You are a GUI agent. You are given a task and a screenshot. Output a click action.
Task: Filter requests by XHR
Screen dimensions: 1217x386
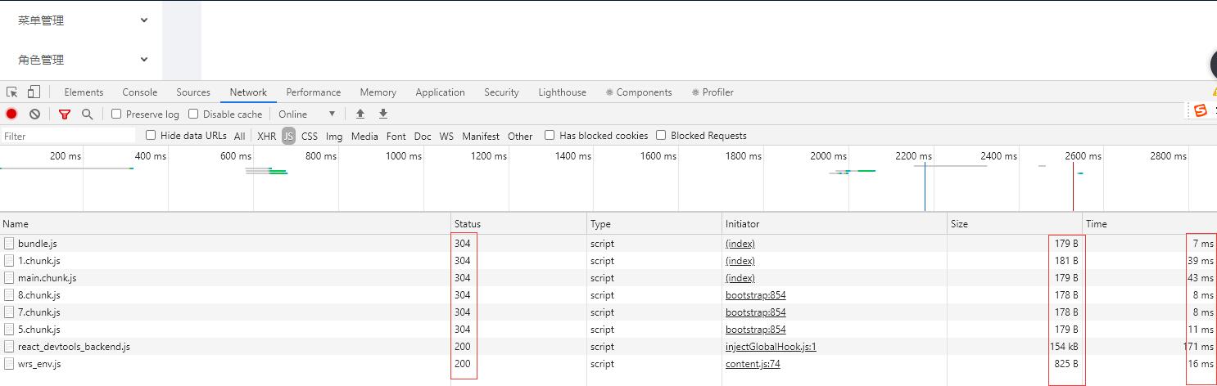pyautogui.click(x=267, y=136)
